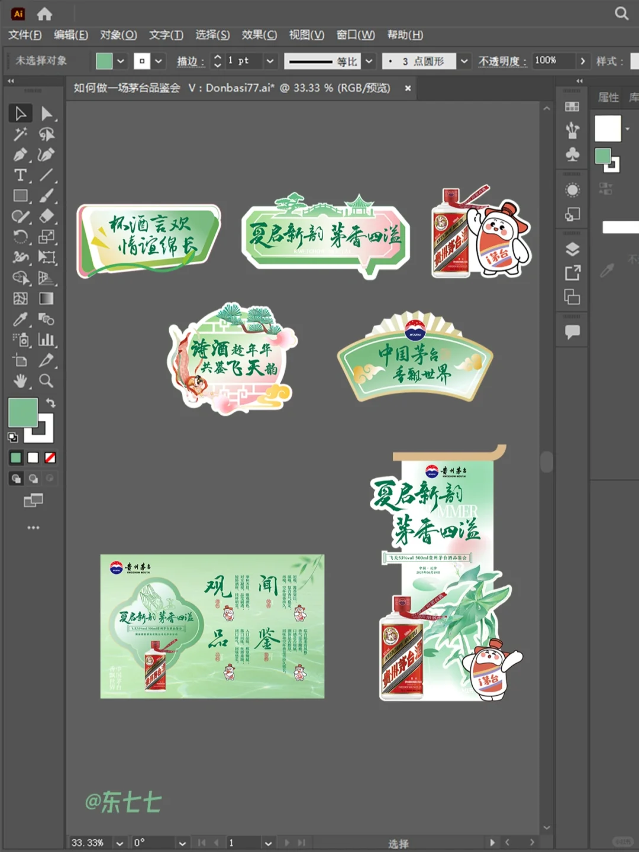The height and width of the screenshot is (852, 639).
Task: Open 对象(O) menu
Action: 118,35
